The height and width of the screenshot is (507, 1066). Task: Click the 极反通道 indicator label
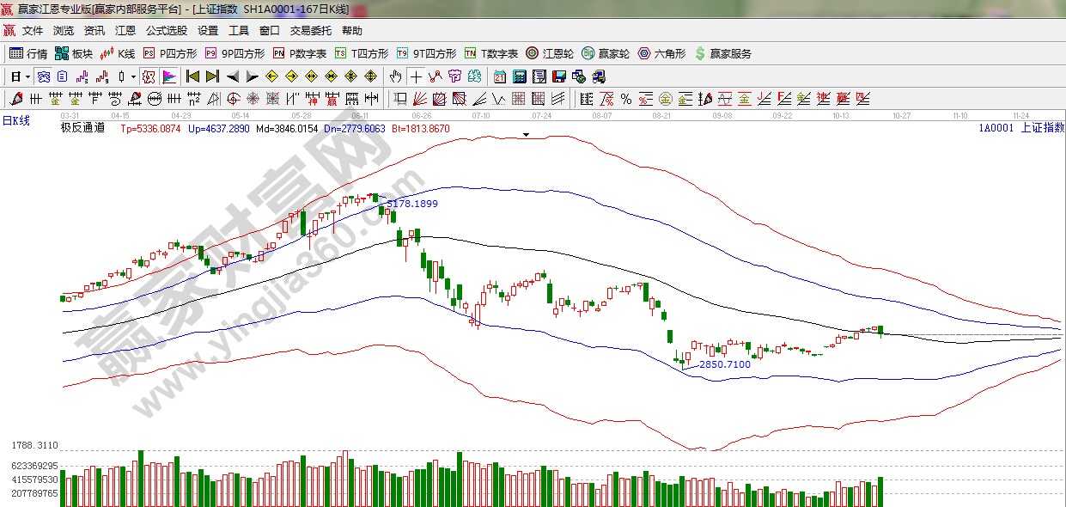point(82,128)
